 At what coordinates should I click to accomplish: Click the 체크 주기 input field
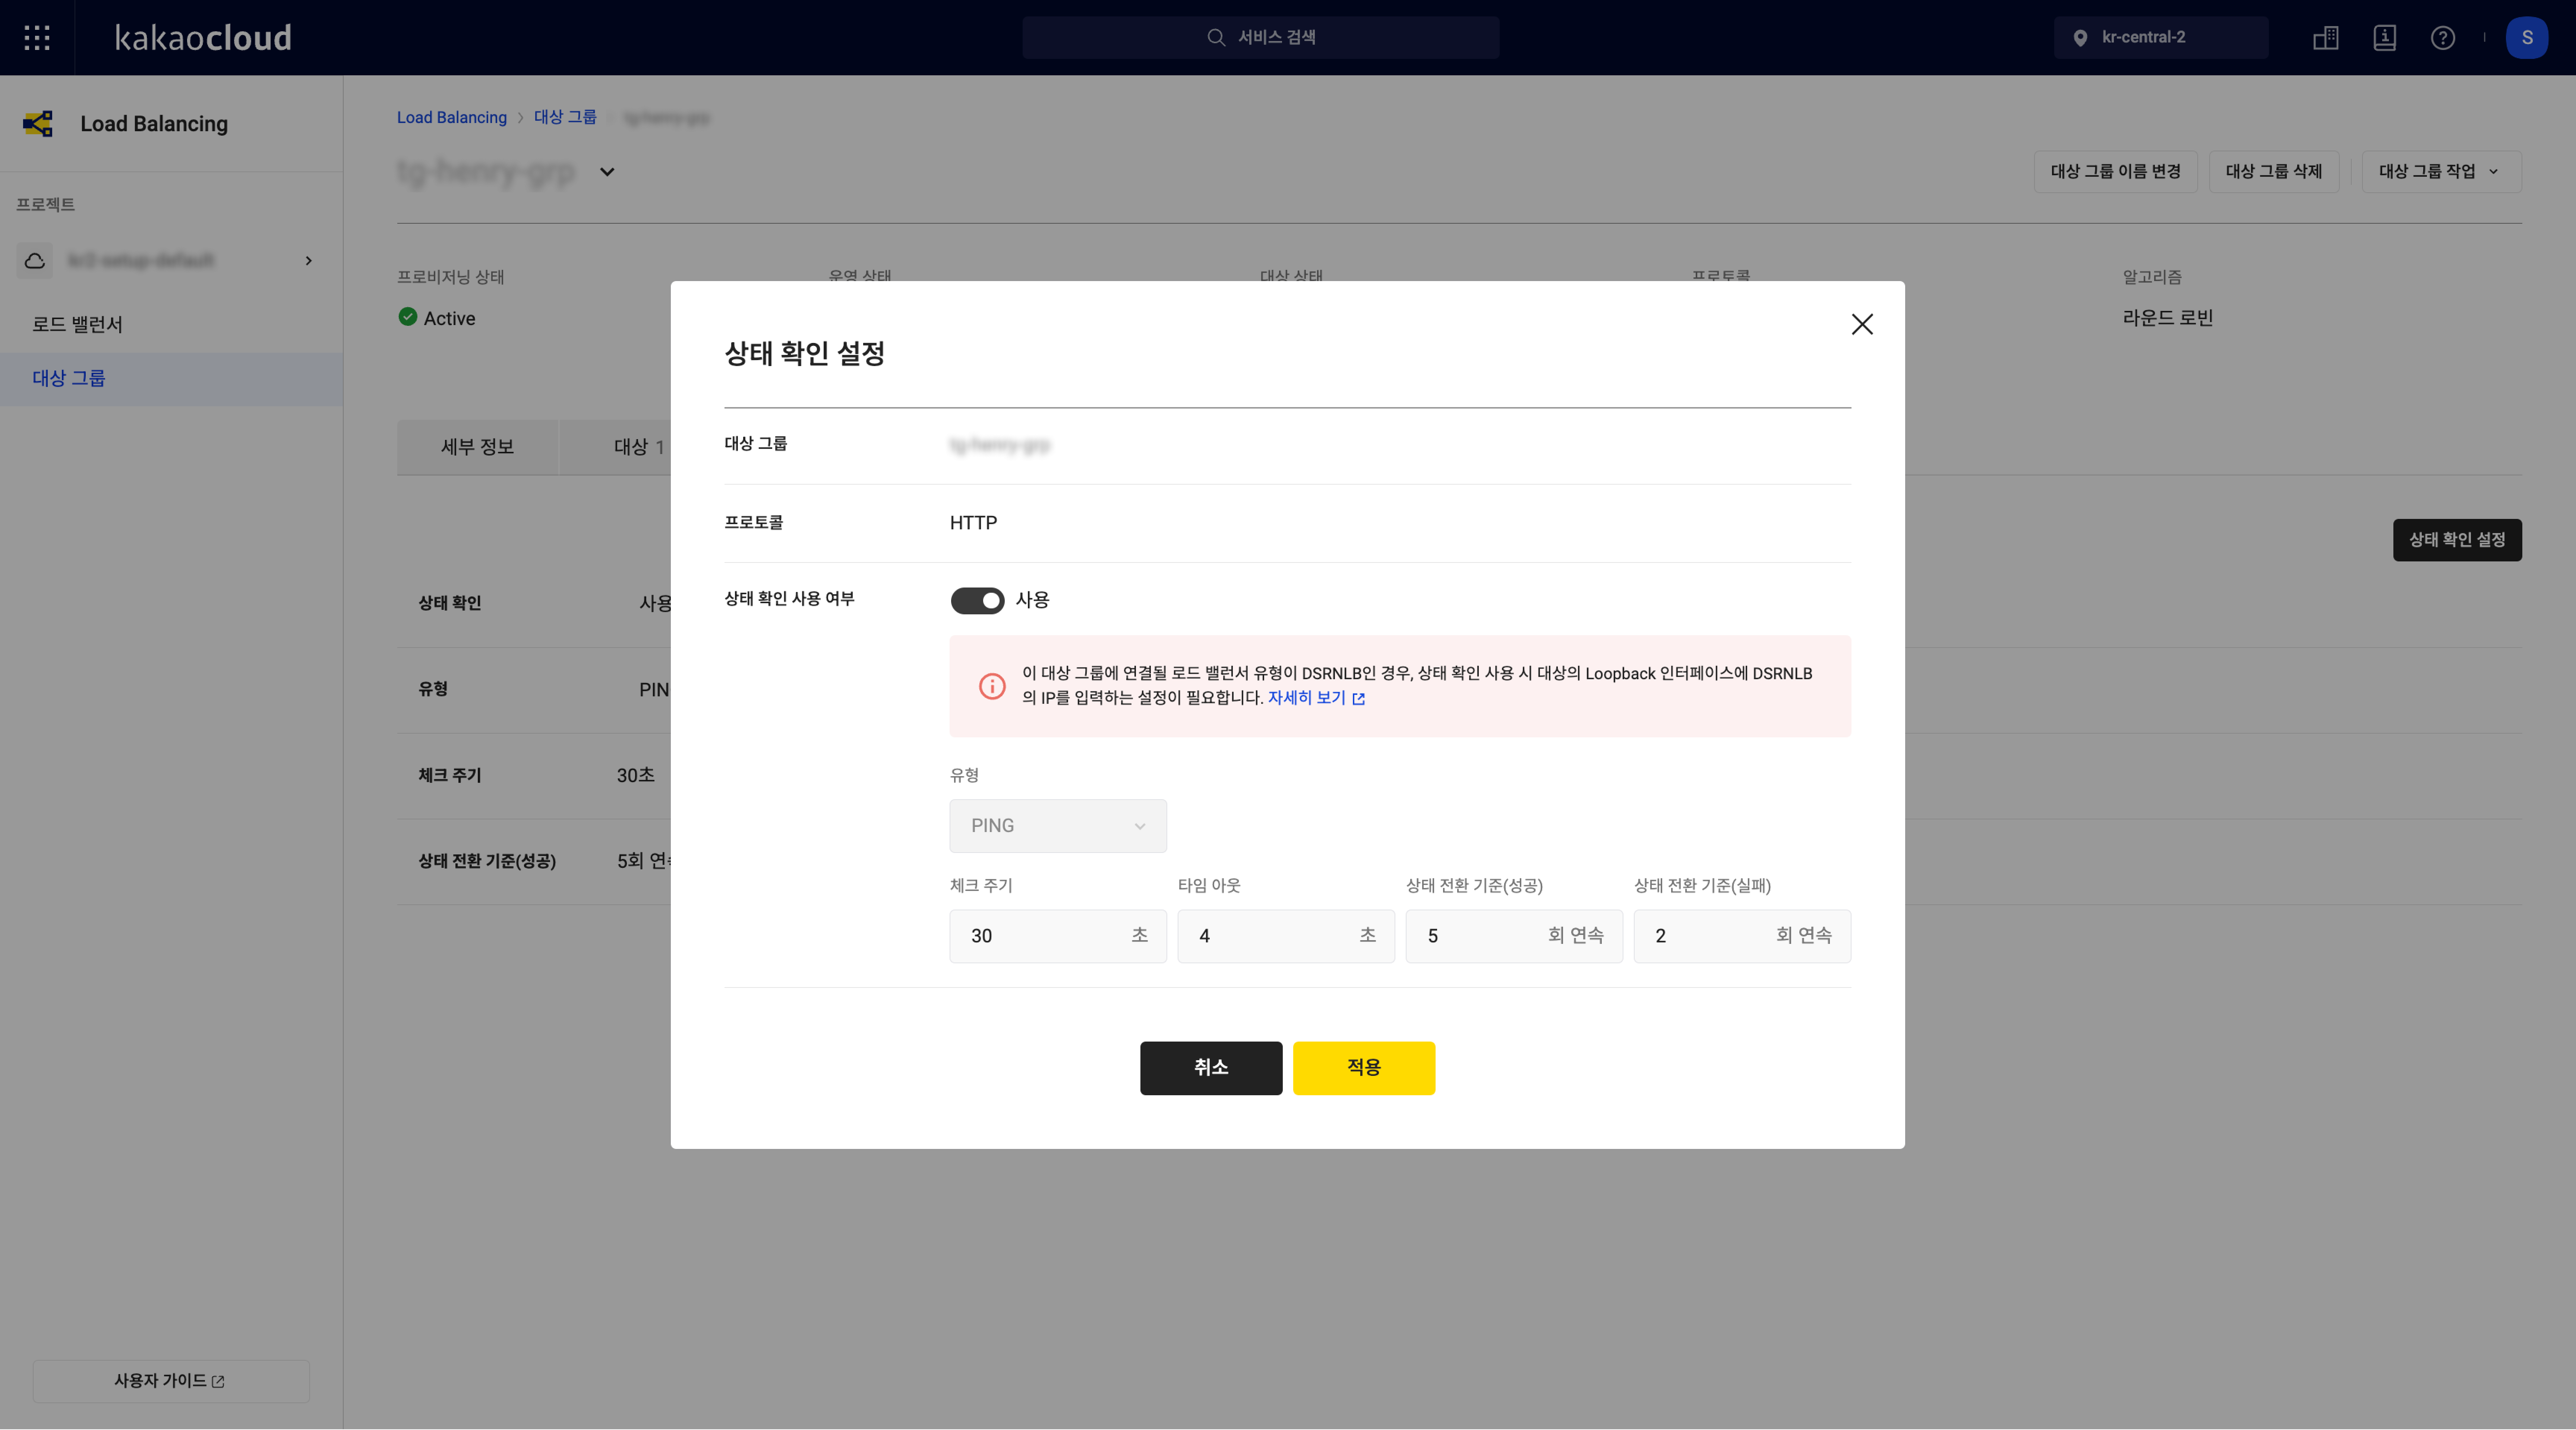pyautogui.click(x=1058, y=936)
